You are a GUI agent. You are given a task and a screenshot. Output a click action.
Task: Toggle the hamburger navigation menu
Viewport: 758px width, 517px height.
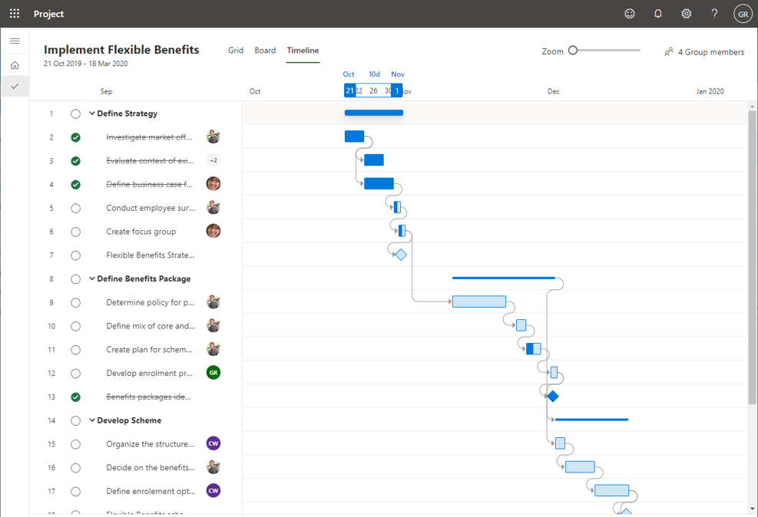pos(15,41)
